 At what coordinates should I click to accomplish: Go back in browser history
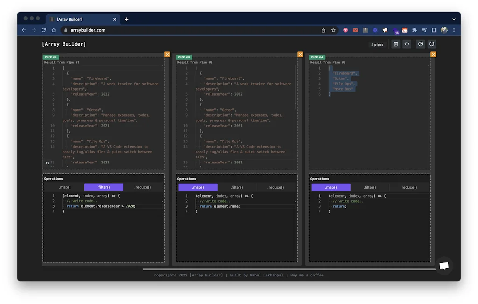(24, 30)
